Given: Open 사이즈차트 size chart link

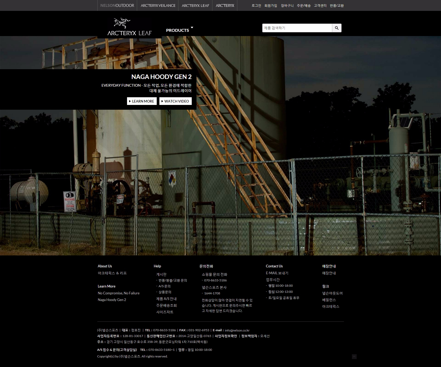Looking at the screenshot, I should pyautogui.click(x=165, y=312).
